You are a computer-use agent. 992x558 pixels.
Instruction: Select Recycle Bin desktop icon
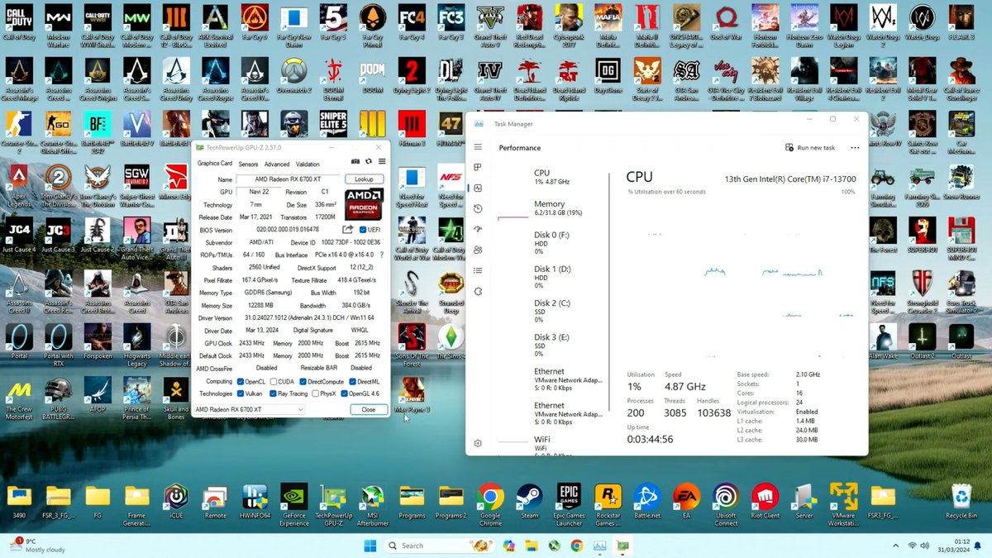pos(961,503)
